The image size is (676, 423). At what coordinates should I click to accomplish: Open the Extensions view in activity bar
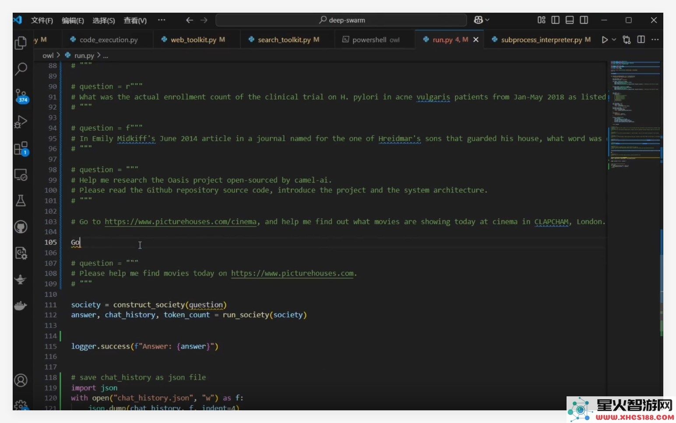pos(21,148)
